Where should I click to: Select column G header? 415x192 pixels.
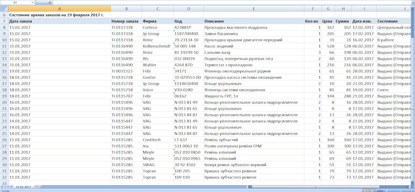pos(328,9)
